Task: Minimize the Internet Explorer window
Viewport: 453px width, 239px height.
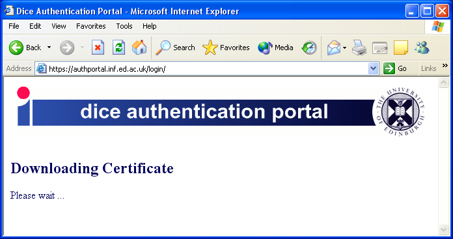Action: pos(412,11)
